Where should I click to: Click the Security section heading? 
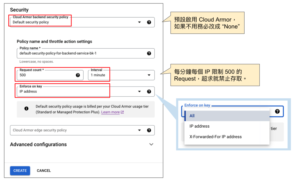(x=19, y=10)
